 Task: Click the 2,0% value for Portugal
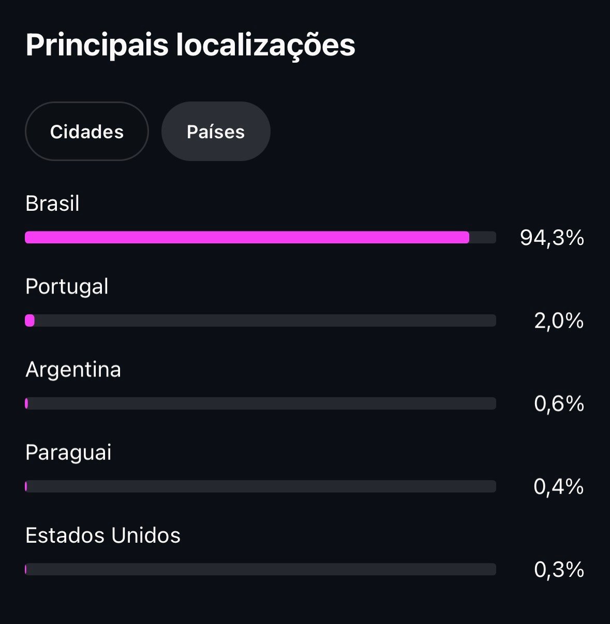[x=559, y=321]
